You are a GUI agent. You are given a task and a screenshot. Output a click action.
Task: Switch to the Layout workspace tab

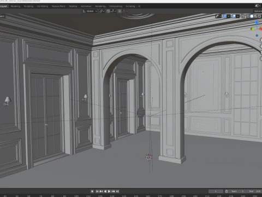[3, 6]
